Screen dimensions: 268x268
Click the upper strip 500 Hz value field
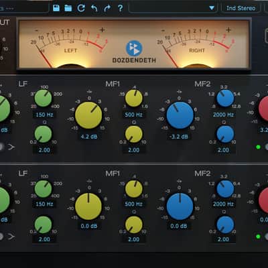(x=133, y=115)
